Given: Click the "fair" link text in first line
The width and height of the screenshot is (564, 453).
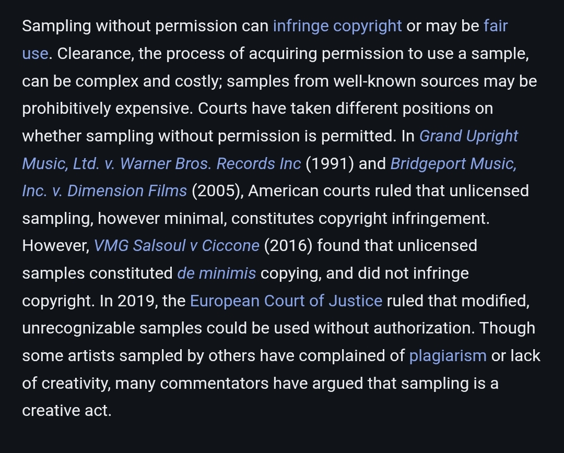Looking at the screenshot, I should point(495,26).
